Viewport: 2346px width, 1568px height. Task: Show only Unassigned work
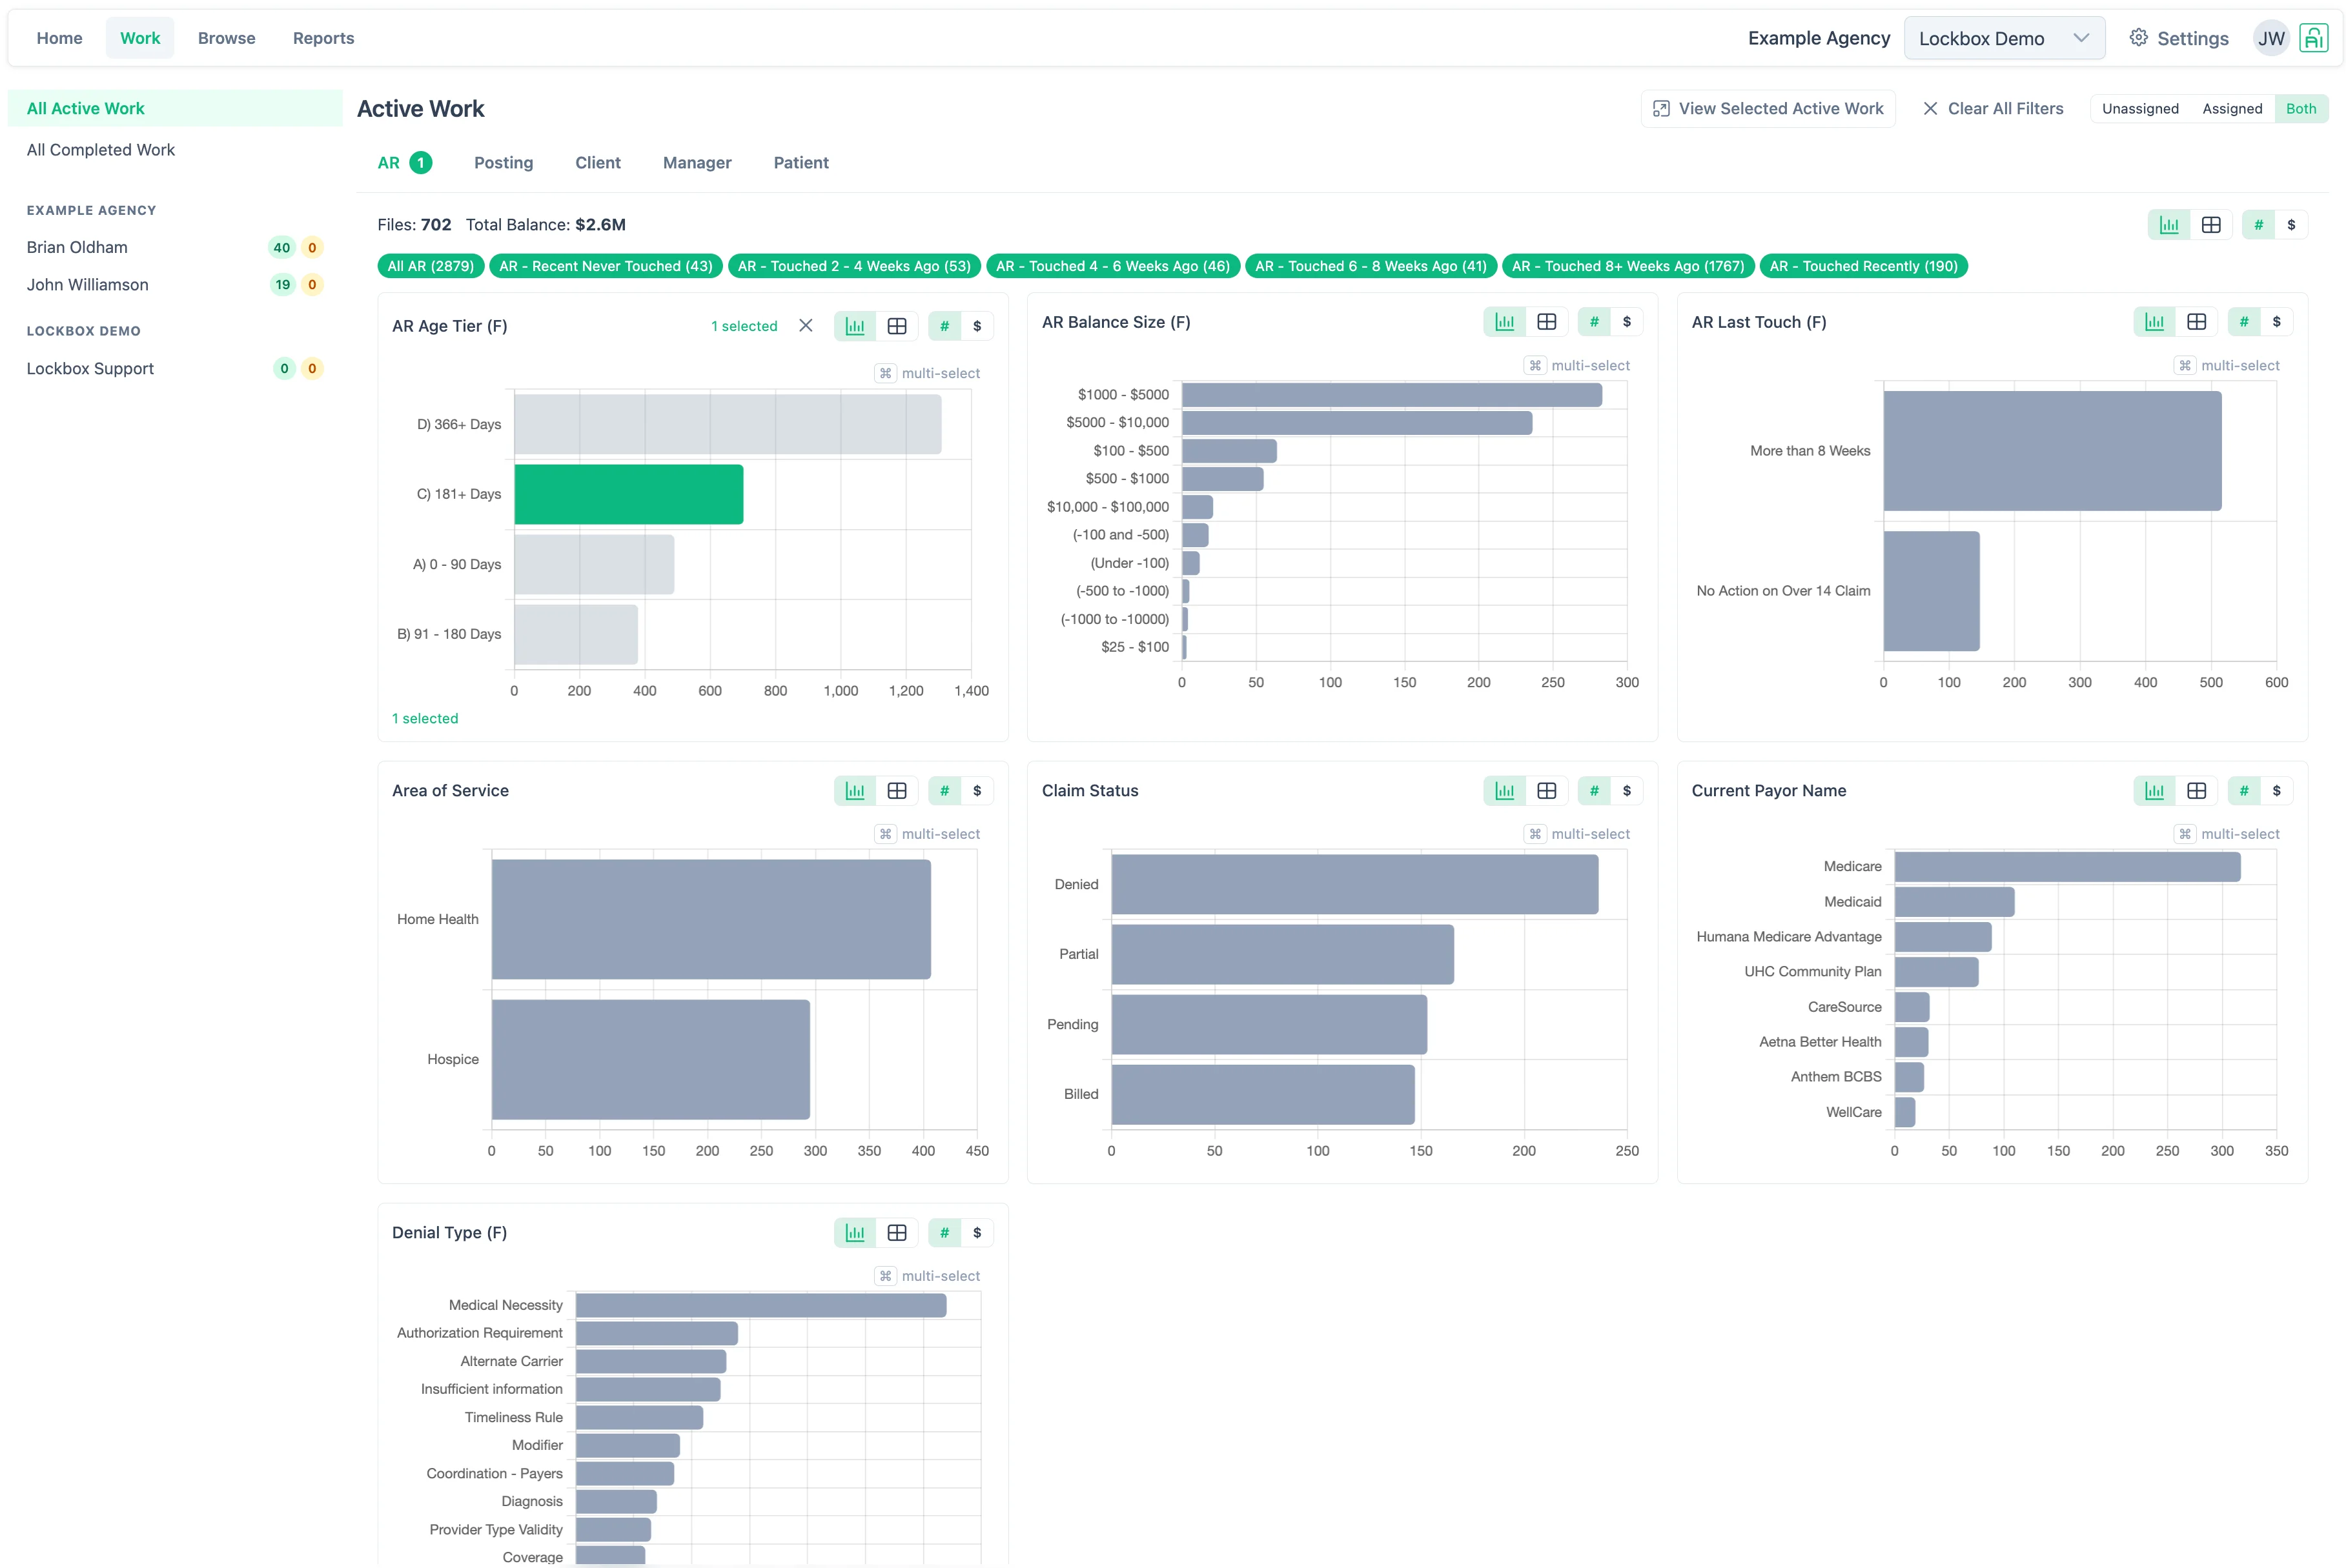2140,109
